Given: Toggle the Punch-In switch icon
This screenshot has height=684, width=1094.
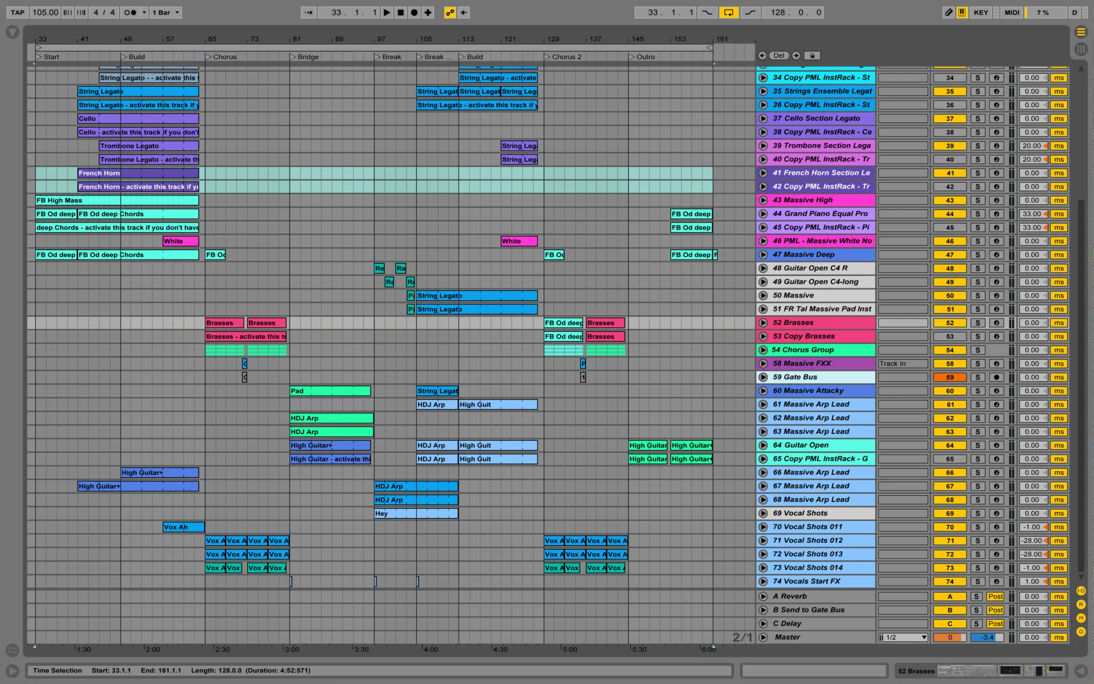Looking at the screenshot, I should pos(707,12).
